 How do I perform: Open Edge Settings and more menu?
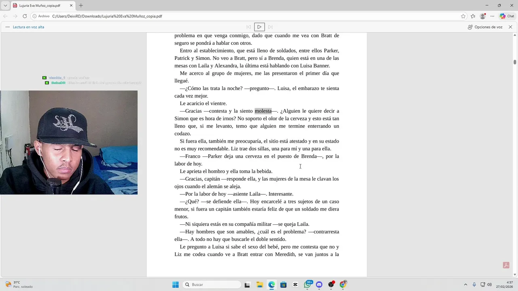493,16
